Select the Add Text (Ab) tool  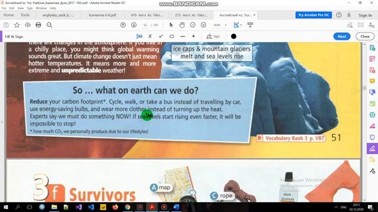[x=139, y=37]
